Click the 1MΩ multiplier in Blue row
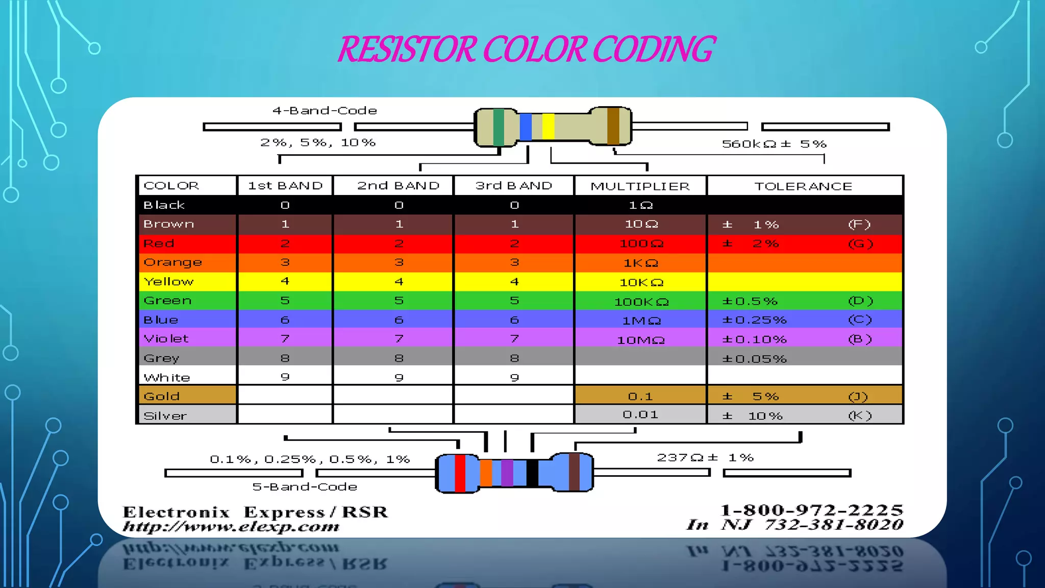The image size is (1045, 588). tap(641, 321)
